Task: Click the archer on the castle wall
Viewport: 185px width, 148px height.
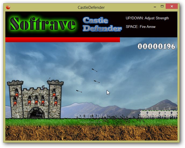Action: point(43,87)
